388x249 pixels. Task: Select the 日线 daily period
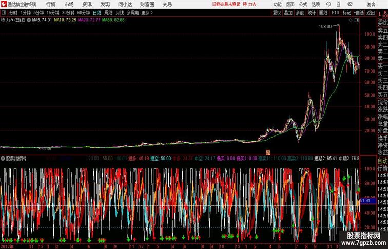pyautogui.click(x=97, y=13)
